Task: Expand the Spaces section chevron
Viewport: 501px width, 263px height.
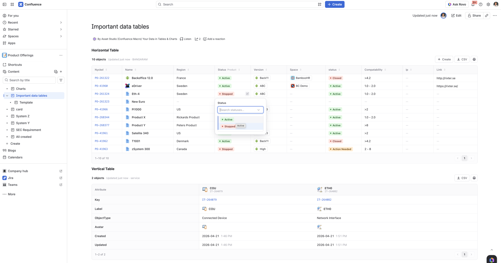Action: tap(61, 36)
